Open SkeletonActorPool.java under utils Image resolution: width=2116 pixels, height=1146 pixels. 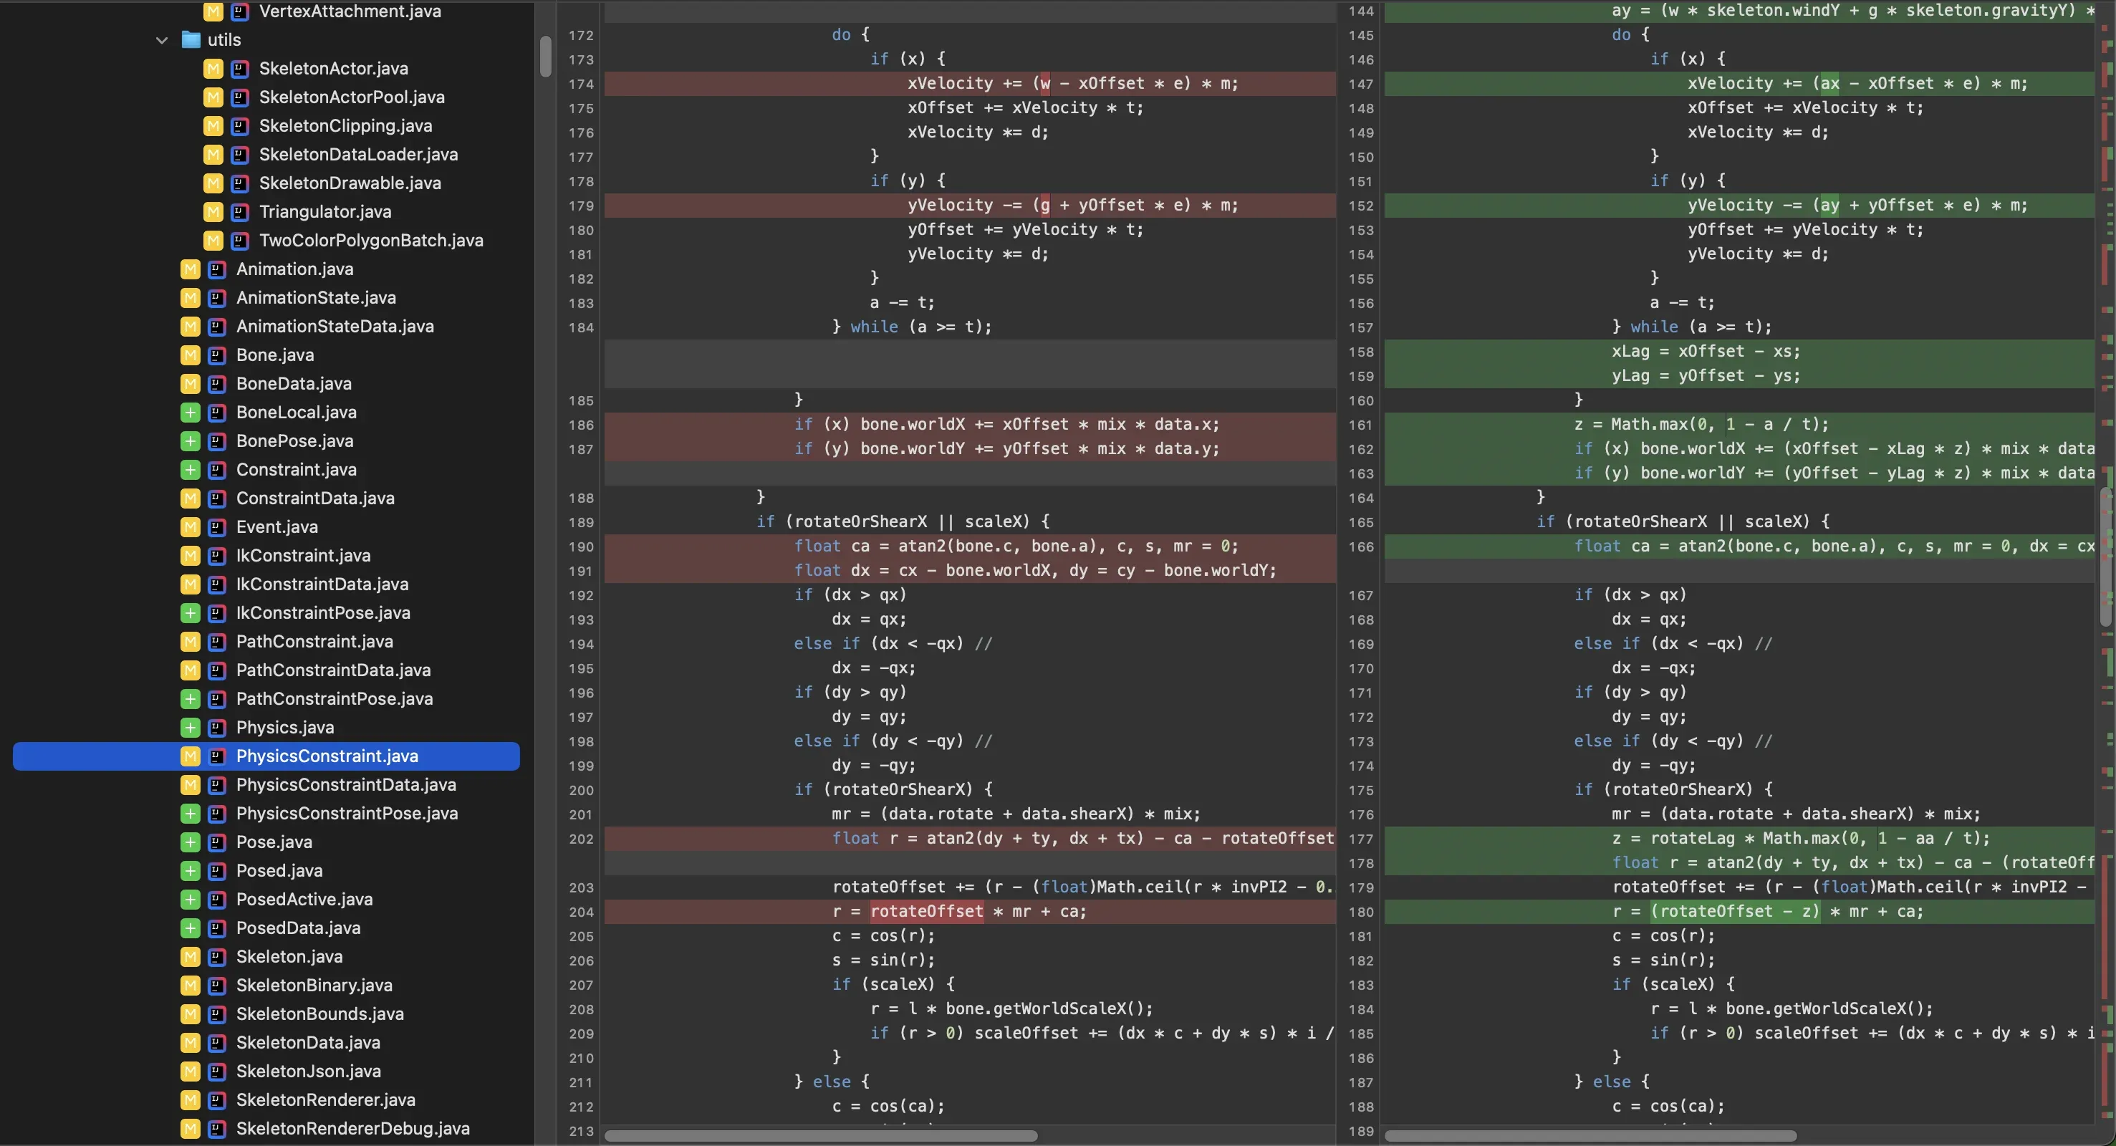(352, 97)
